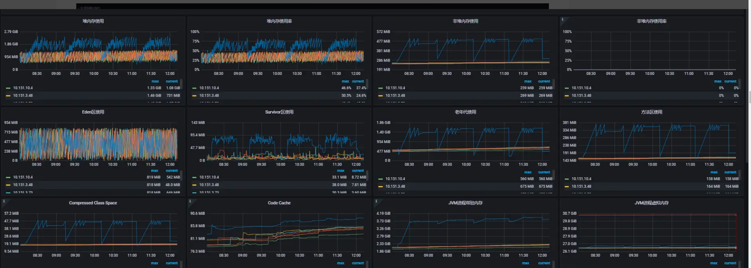Click the 2.79 GiB axis label in 堆内存使用

pyautogui.click(x=11, y=32)
